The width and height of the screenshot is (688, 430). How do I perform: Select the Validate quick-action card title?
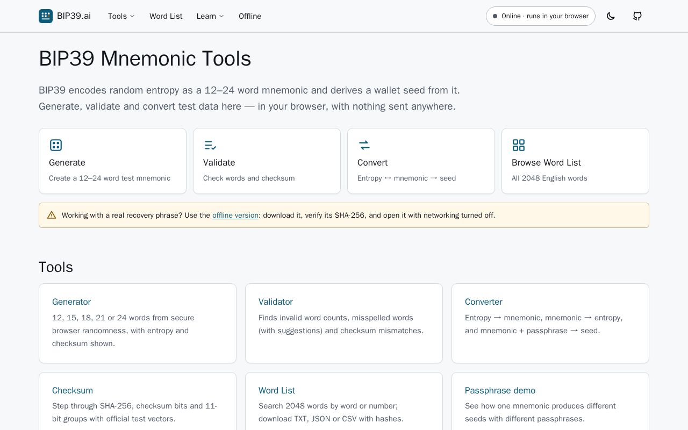(x=219, y=162)
